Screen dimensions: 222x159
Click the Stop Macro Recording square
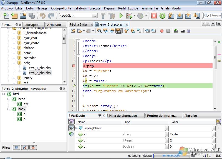(168, 31)
